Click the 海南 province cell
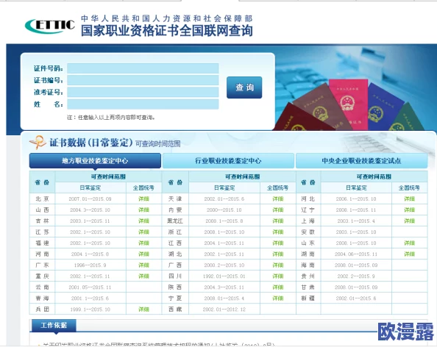This screenshot has width=437, height=347. 308,265
